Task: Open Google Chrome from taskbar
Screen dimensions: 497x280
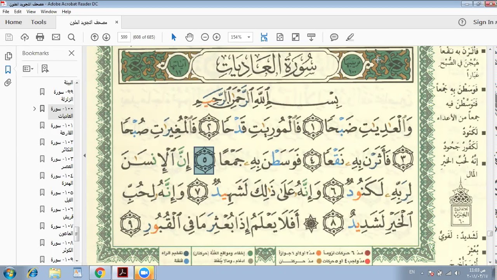Action: (x=100, y=273)
